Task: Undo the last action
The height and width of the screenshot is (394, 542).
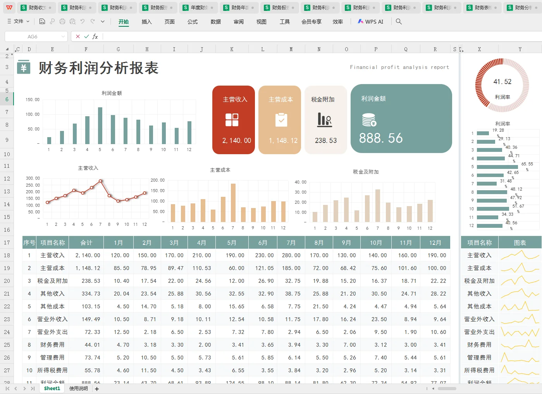Action: 82,22
